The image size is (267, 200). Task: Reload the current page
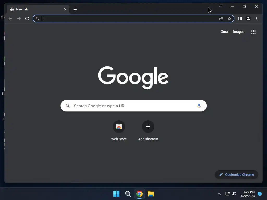(x=27, y=18)
